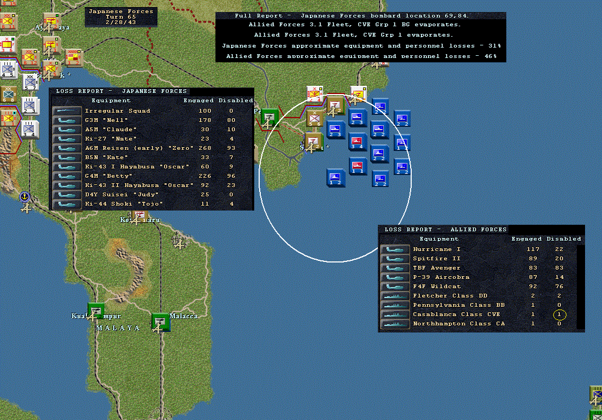
Task: Click the ship icon in Northhampton Class CA row
Action: click(x=395, y=324)
